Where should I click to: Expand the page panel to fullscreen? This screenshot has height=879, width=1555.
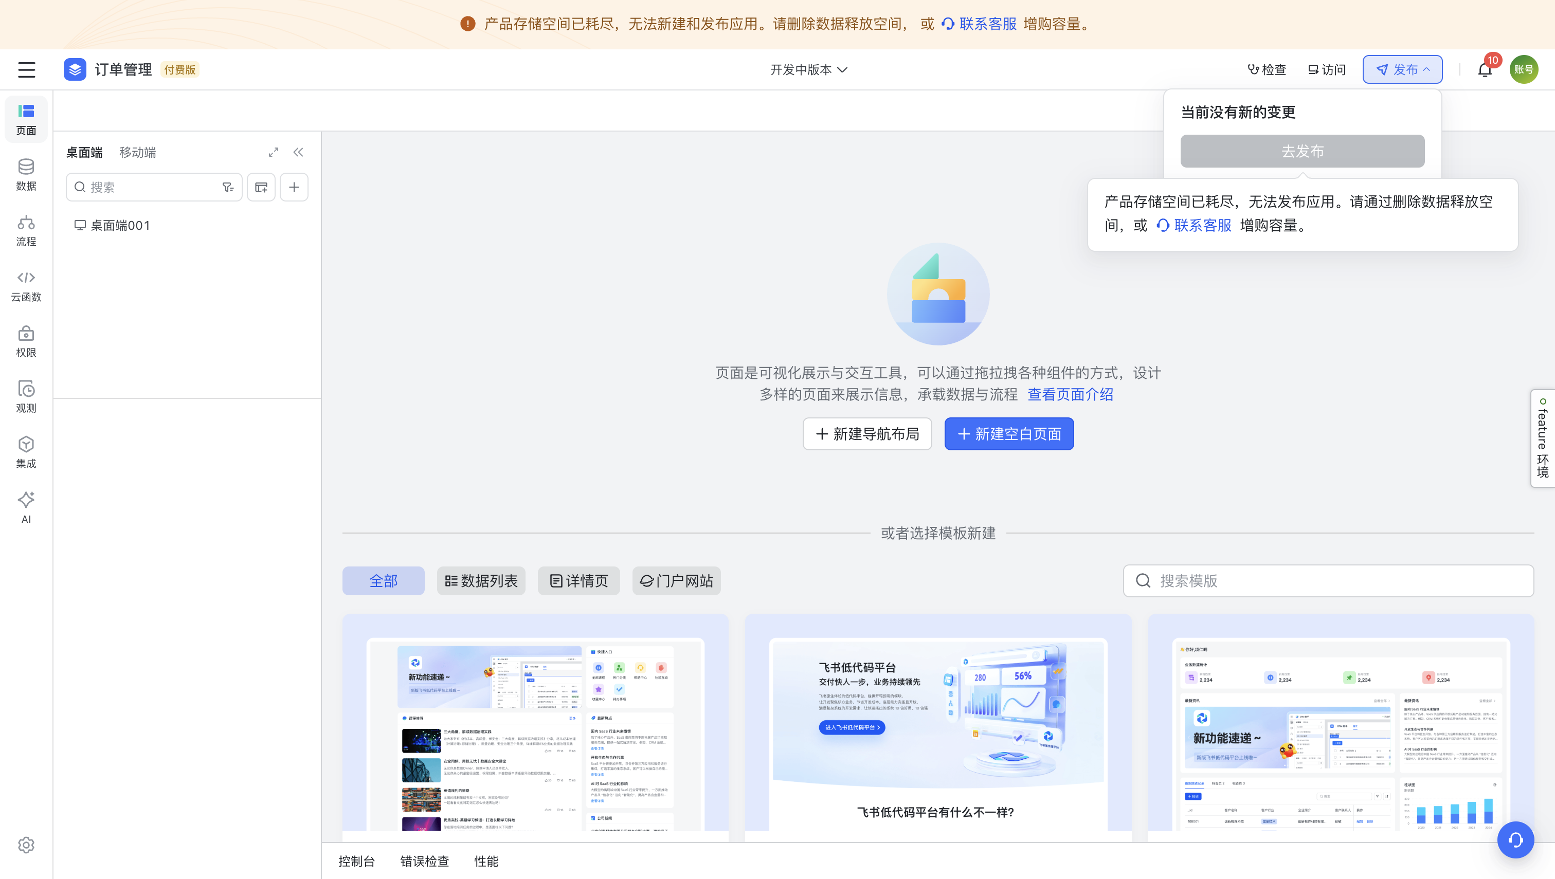[x=274, y=152]
